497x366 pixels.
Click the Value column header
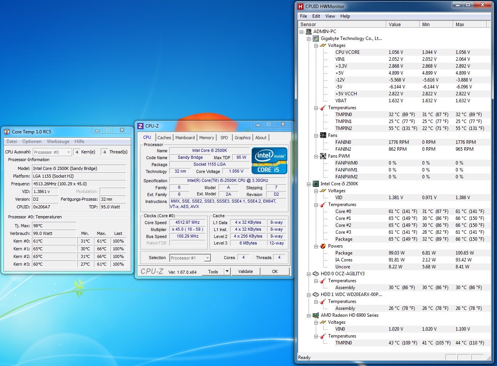402,24
